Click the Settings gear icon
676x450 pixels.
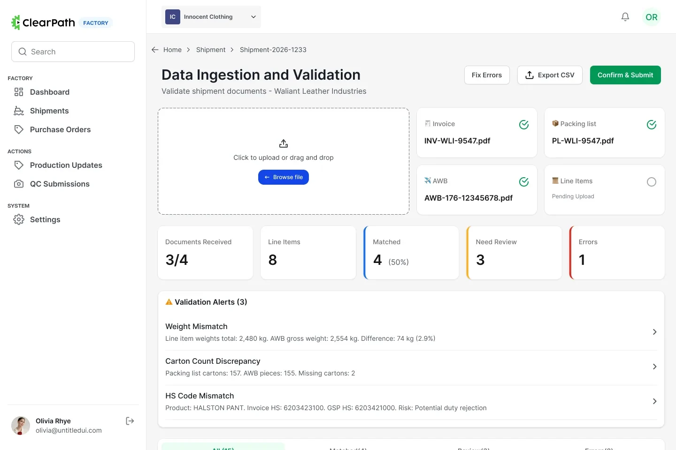[19, 219]
